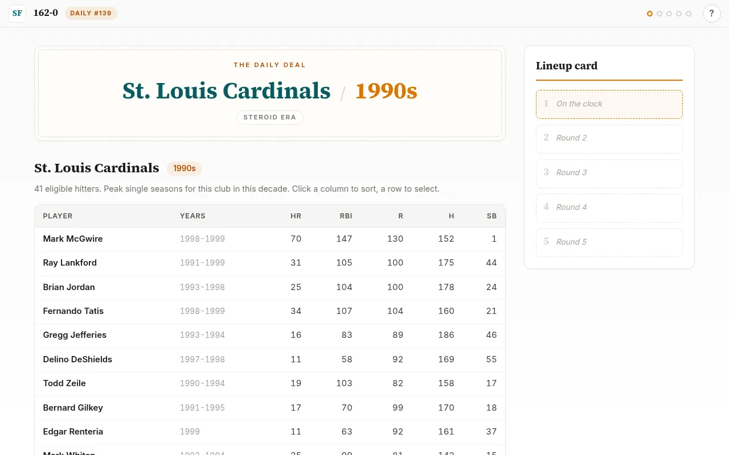The width and height of the screenshot is (729, 455).
Task: Sort table by PLAYER column
Action: click(58, 216)
